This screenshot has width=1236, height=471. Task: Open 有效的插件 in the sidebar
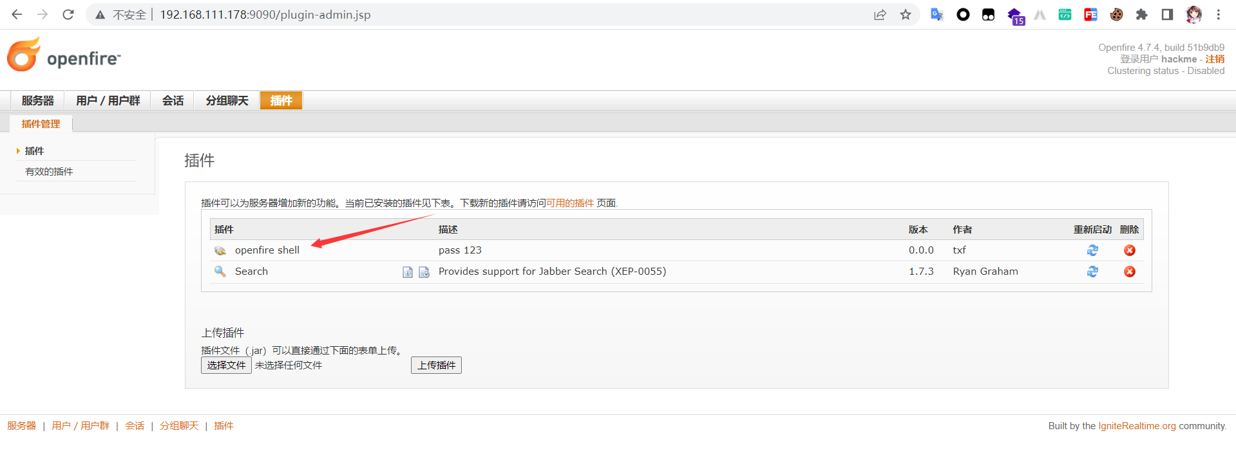pos(49,171)
